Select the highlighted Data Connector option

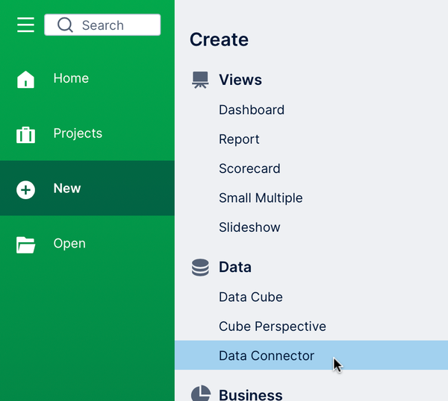click(x=311, y=356)
